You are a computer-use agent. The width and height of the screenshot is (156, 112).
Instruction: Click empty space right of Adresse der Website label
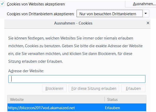(98, 71)
